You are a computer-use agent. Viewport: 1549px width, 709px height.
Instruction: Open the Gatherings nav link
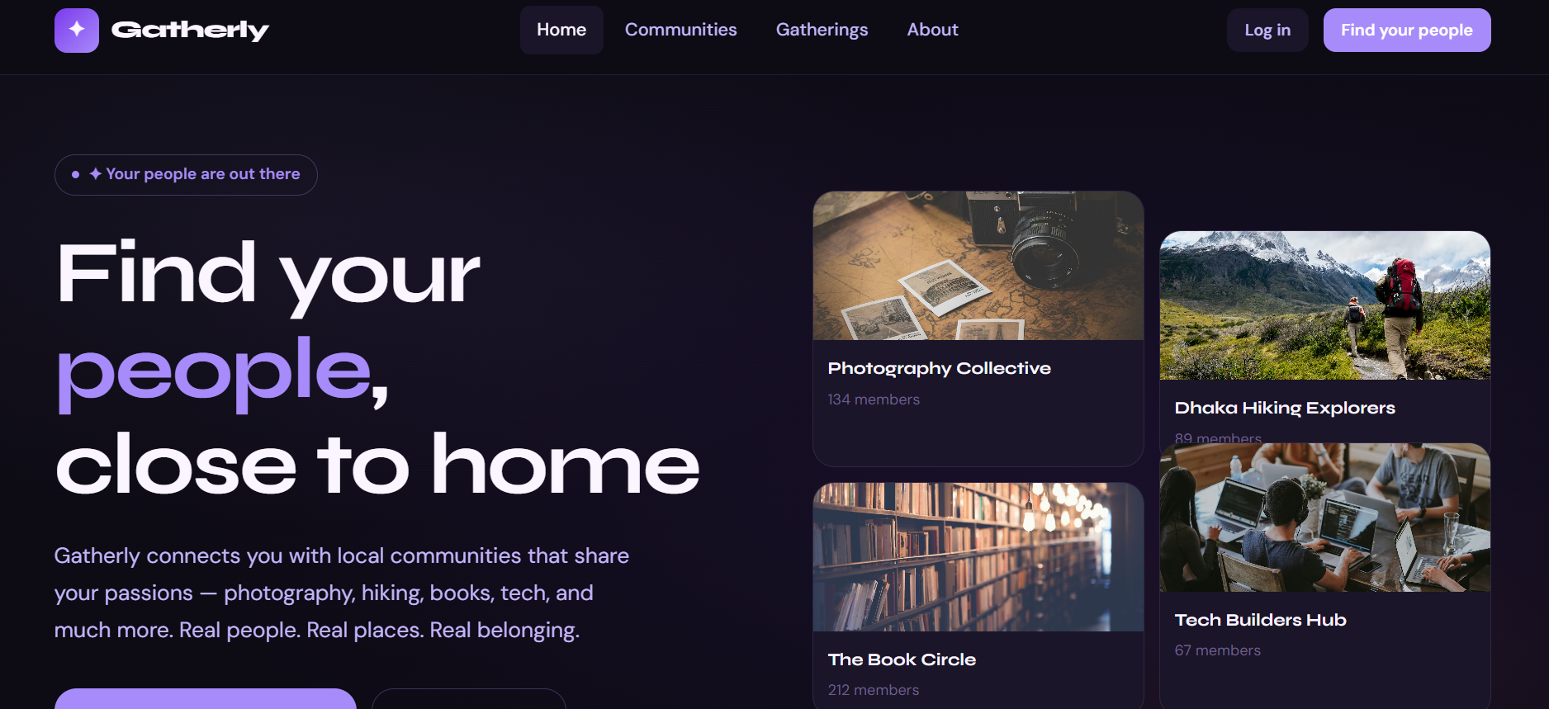click(x=822, y=30)
